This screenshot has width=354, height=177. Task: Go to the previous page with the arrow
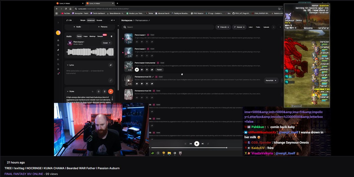[274, 27]
